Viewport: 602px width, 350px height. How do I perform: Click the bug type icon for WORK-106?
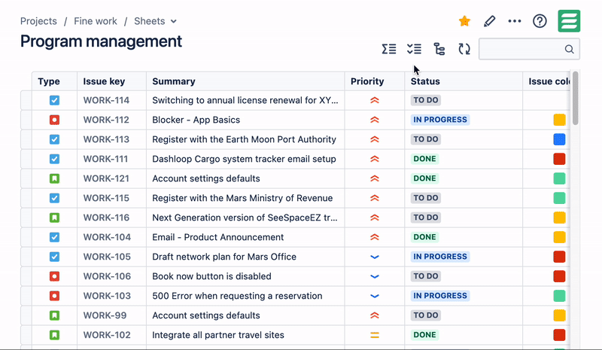54,276
